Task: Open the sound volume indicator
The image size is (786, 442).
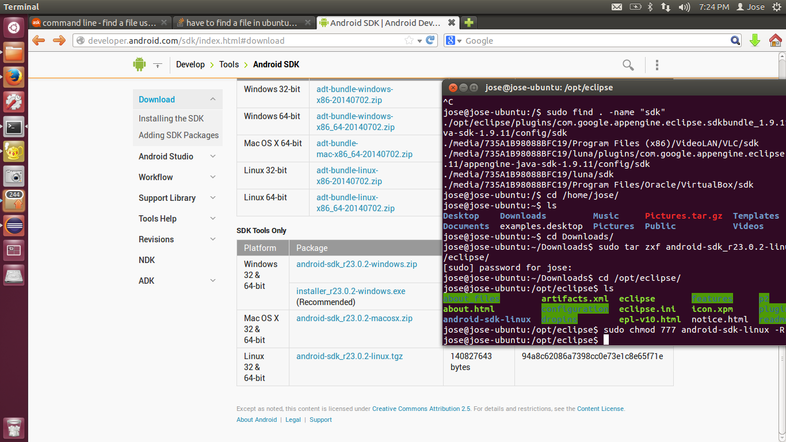Action: point(684,7)
